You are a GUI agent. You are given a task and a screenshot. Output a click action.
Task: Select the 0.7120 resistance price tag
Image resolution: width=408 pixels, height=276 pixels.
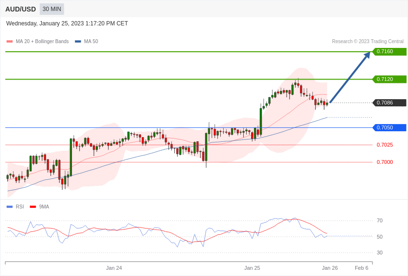(x=390, y=79)
